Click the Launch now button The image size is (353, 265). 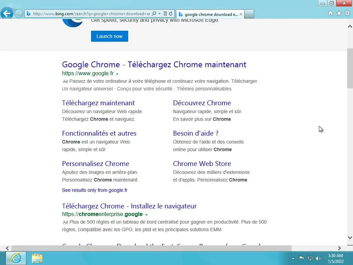tap(109, 36)
